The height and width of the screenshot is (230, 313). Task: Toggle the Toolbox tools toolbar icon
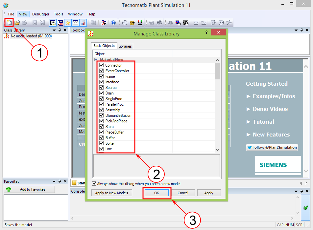(83, 23)
